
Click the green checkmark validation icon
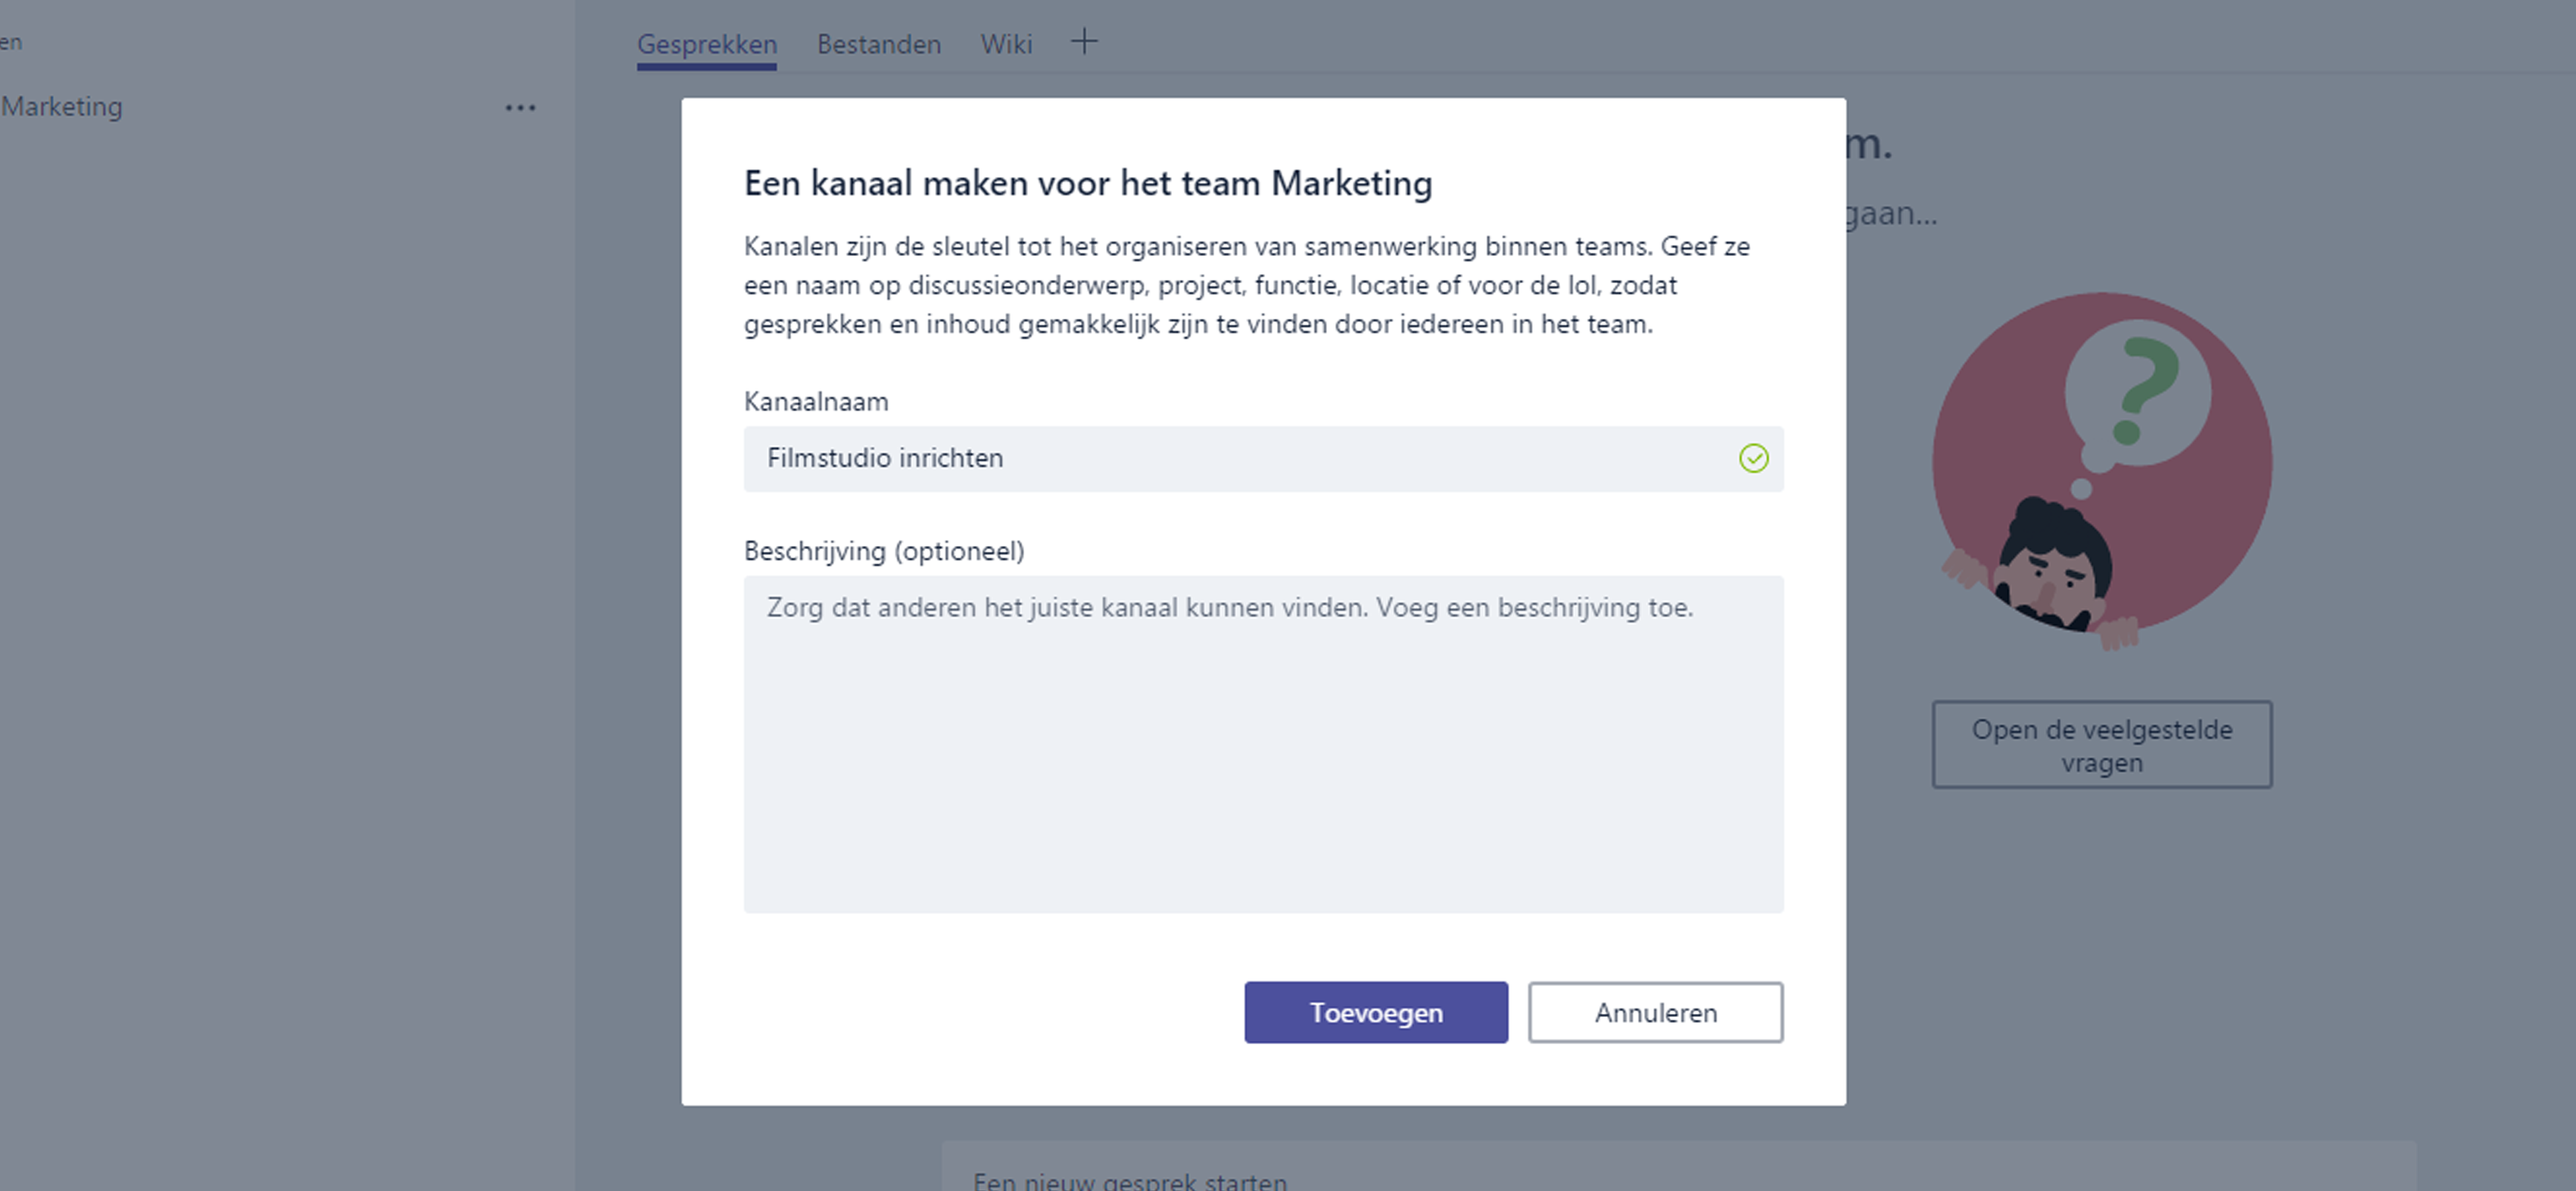tap(1753, 458)
